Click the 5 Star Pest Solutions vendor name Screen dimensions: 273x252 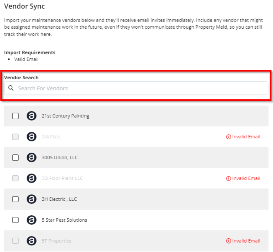point(64,220)
